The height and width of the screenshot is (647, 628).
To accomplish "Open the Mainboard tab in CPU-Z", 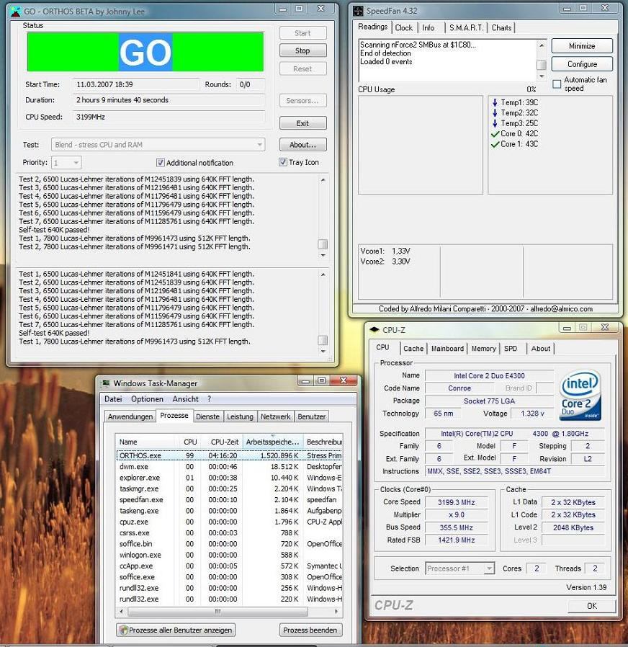I will point(447,348).
